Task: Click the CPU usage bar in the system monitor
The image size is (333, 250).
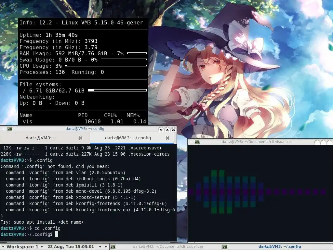Action: pos(106,66)
